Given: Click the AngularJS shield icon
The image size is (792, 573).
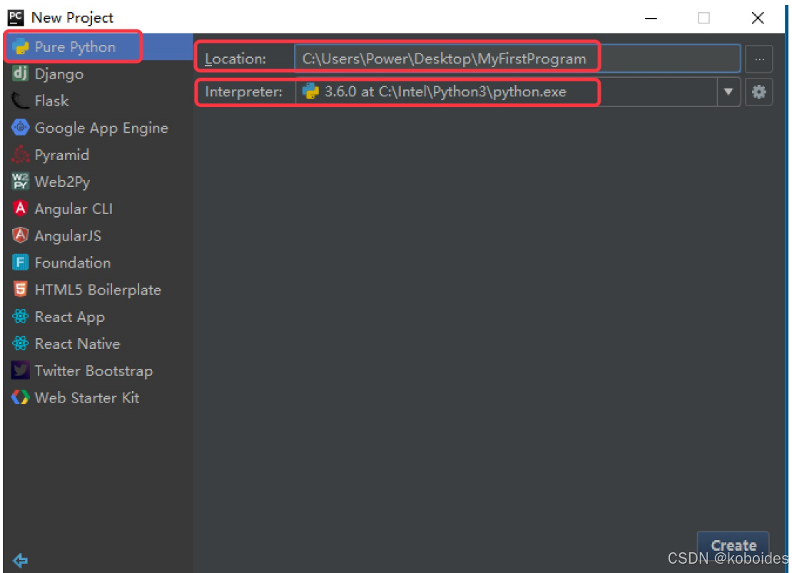Looking at the screenshot, I should pos(20,235).
